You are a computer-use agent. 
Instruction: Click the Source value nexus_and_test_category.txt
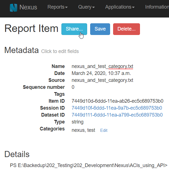coord(102,80)
